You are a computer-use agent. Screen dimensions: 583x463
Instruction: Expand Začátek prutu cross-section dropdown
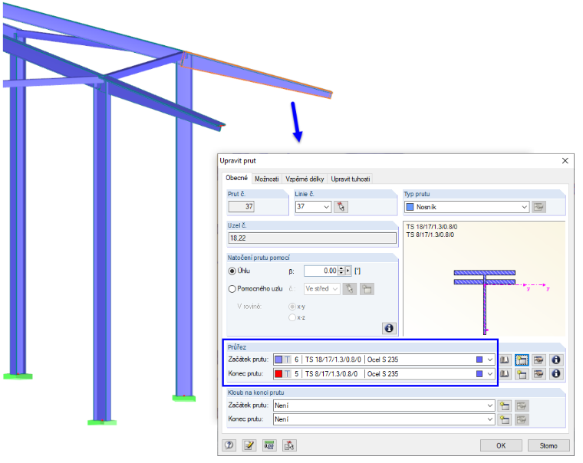tap(489, 360)
